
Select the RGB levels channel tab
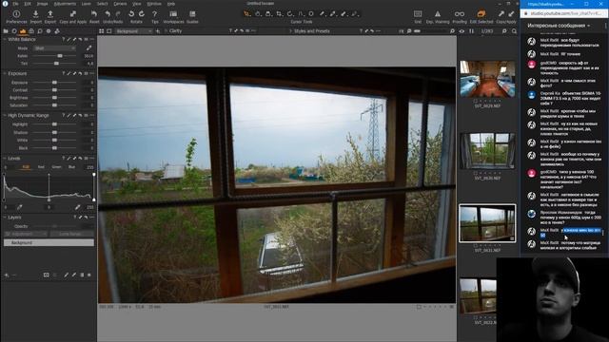(26, 167)
